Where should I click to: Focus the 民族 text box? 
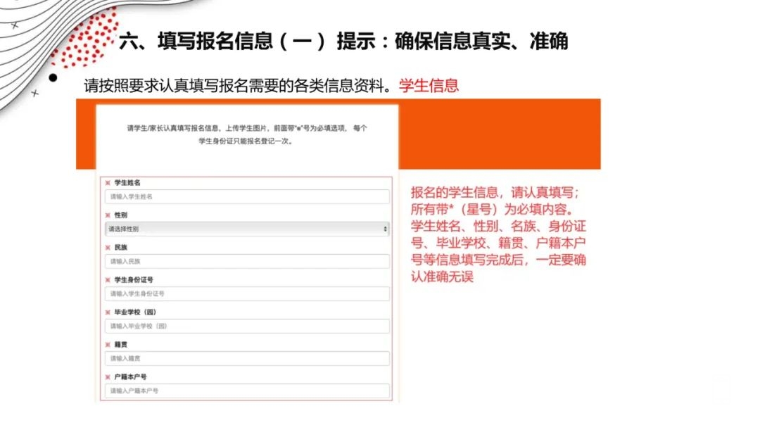246,262
